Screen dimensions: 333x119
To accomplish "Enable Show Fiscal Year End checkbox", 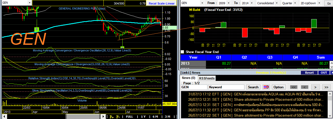I will 182,52.
